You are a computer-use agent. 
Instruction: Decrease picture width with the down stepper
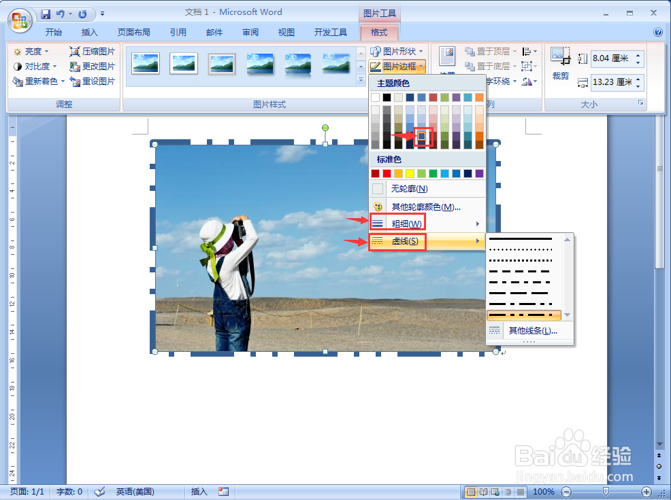pyautogui.click(x=638, y=86)
